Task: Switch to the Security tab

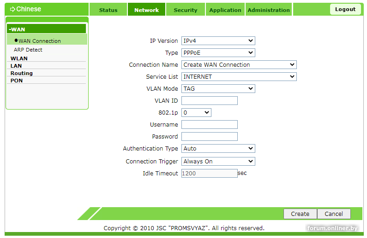Action: coord(185,10)
